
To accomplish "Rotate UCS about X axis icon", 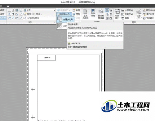I will [x=9, y=14].
